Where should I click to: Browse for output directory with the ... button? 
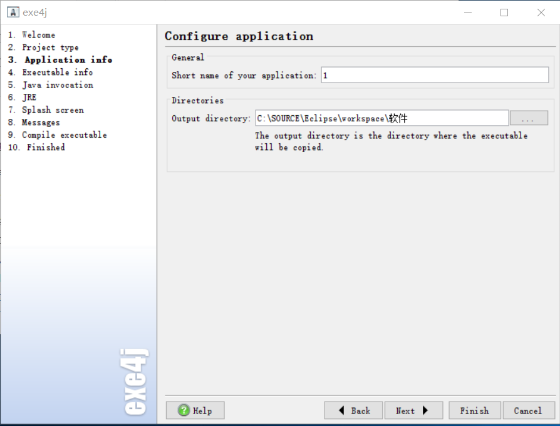tap(529, 118)
